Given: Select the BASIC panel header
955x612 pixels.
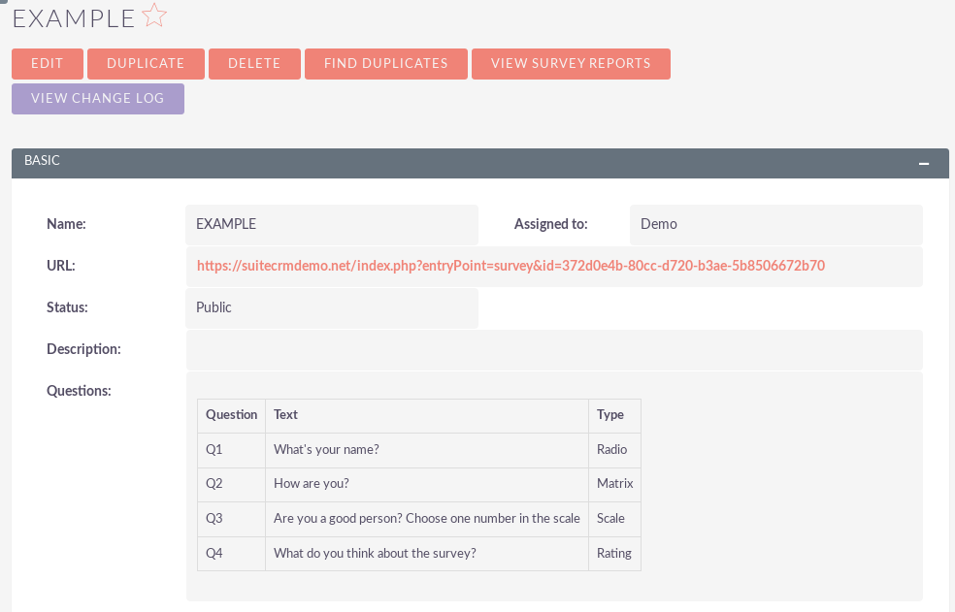Looking at the screenshot, I should pyautogui.click(x=480, y=163).
